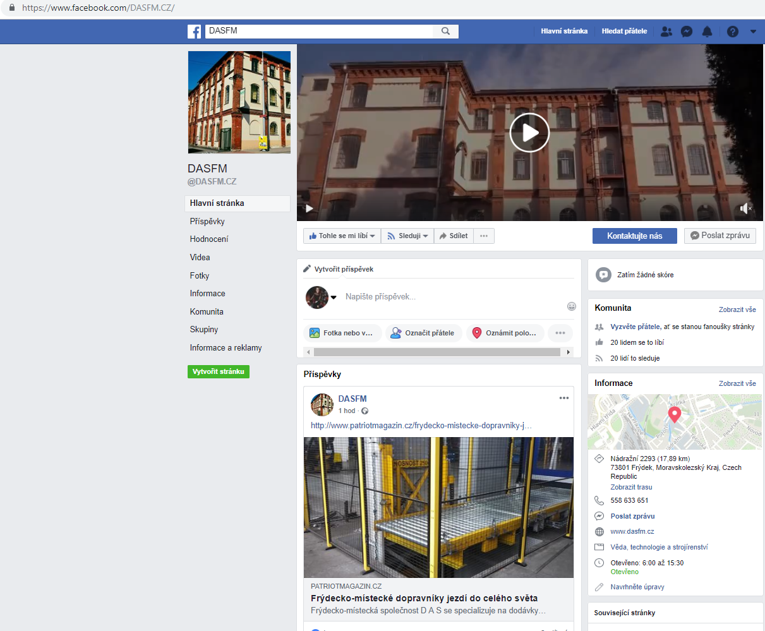This screenshot has height=631, width=765.
Task: Open the 'Sleduji' follow dropdown
Action: 407,236
